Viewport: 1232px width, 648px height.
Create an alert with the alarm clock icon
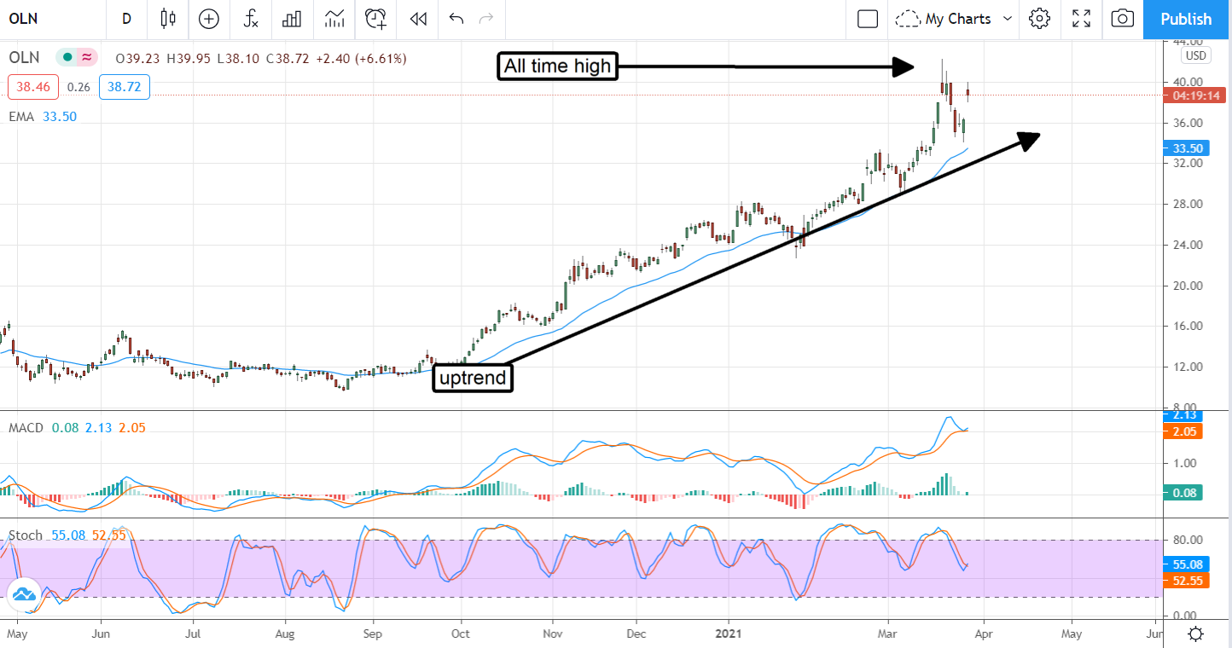375,18
